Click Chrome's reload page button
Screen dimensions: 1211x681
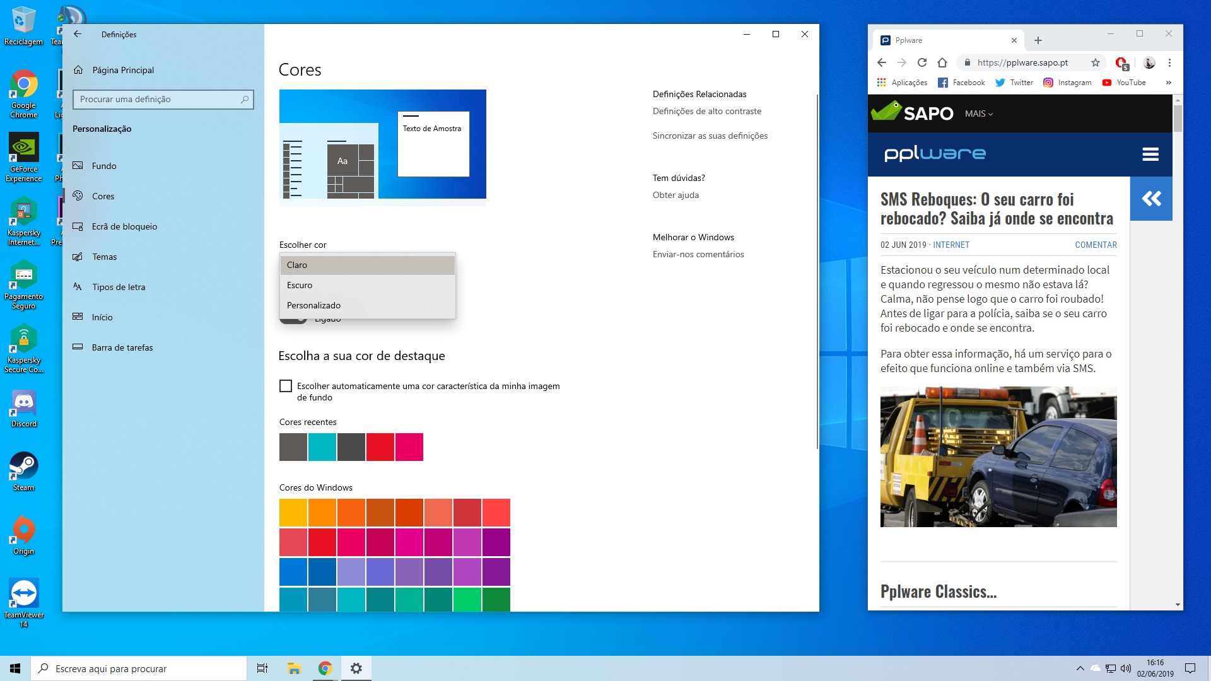click(x=922, y=62)
